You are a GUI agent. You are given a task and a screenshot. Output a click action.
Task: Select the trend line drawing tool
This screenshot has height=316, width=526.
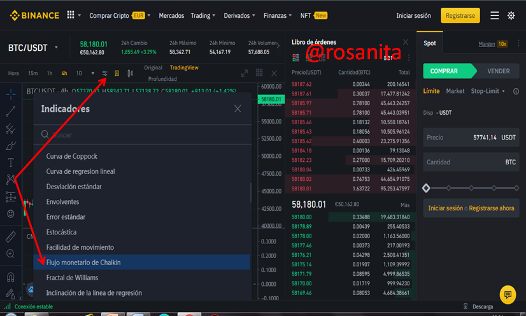click(11, 111)
